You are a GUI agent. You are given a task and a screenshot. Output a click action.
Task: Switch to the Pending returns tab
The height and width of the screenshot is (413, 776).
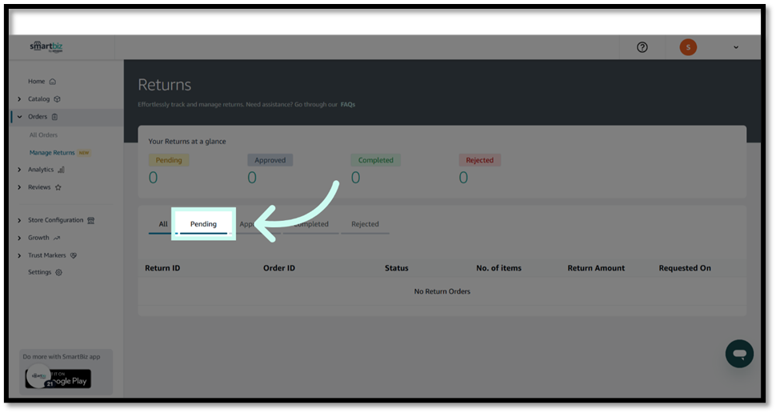203,224
